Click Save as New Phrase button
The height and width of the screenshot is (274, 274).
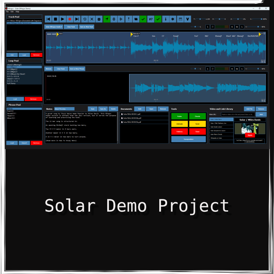pyautogui.click(x=77, y=68)
